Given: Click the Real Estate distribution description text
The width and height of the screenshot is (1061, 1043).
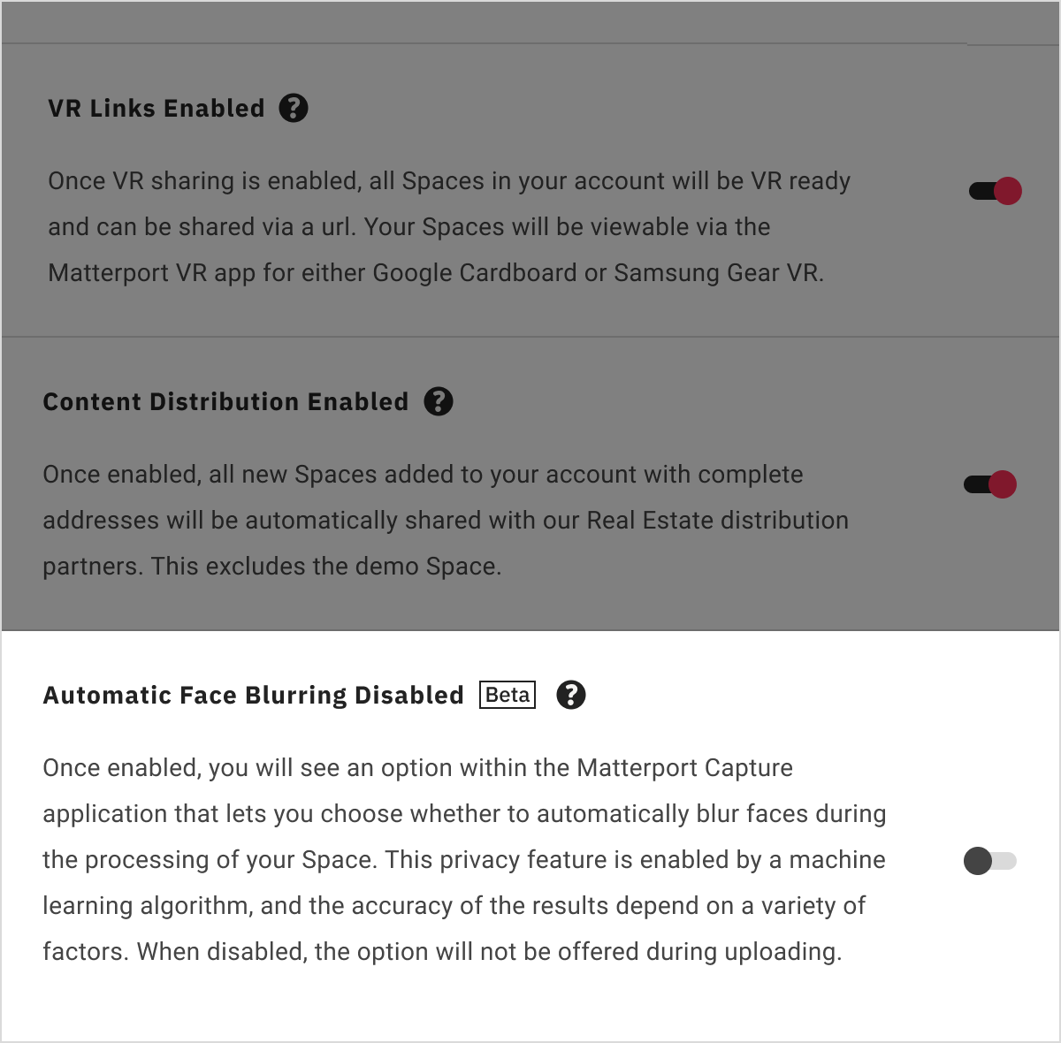Looking at the screenshot, I should click(446, 521).
